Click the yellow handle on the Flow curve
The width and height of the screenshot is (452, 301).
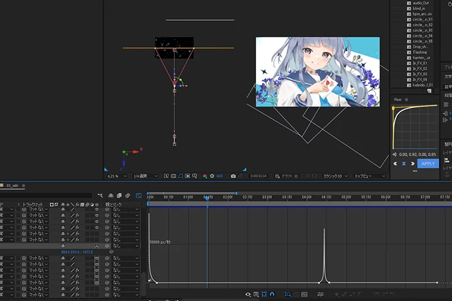(x=393, y=108)
